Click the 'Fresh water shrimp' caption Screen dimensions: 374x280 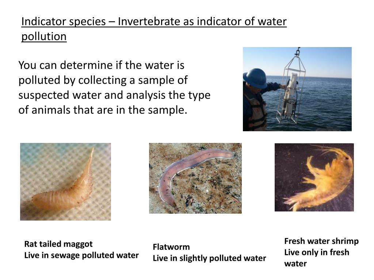tap(321, 241)
